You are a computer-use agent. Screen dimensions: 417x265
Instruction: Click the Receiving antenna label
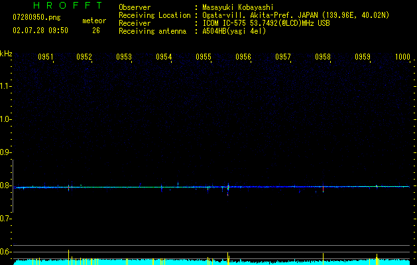click(152, 31)
